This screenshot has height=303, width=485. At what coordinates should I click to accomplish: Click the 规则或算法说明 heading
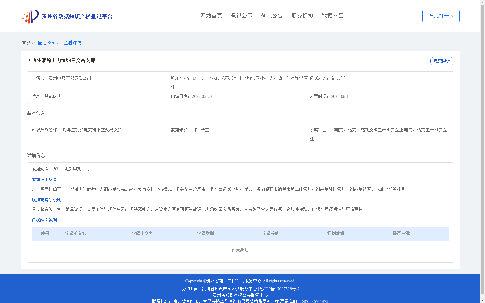click(46, 200)
